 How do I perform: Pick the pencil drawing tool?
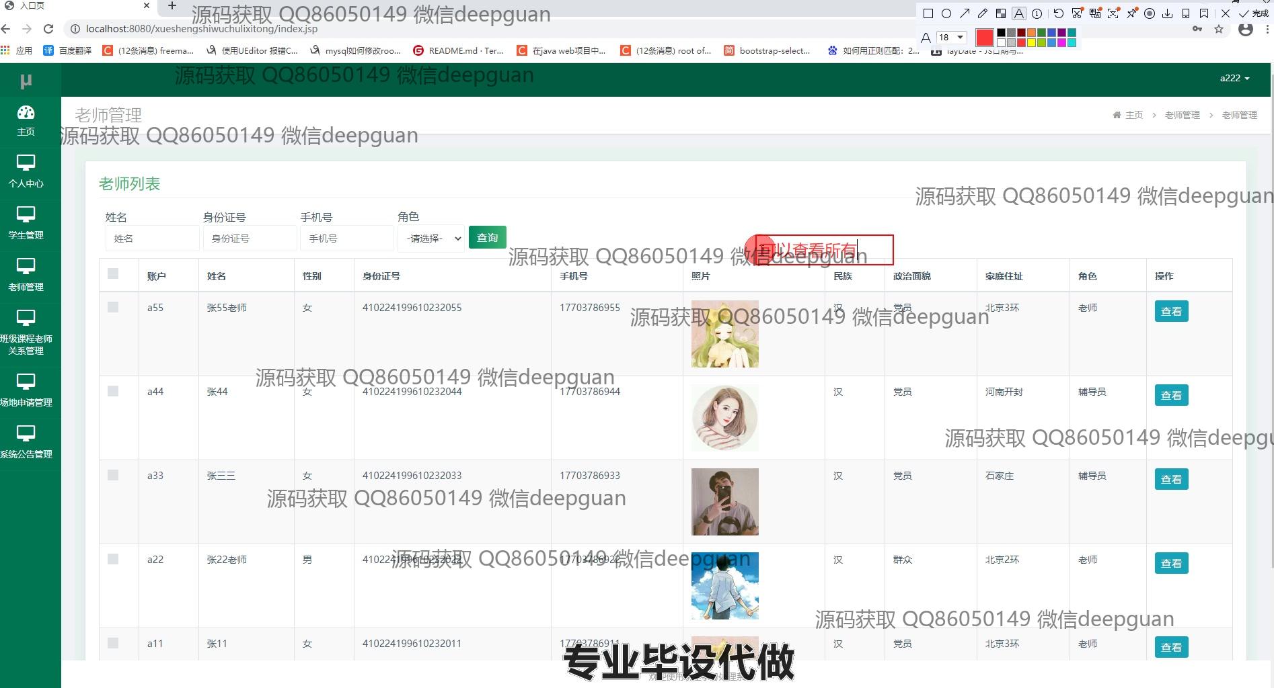tap(983, 13)
